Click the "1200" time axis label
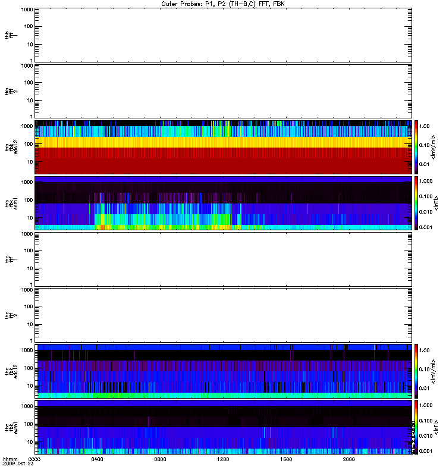 (x=223, y=459)
